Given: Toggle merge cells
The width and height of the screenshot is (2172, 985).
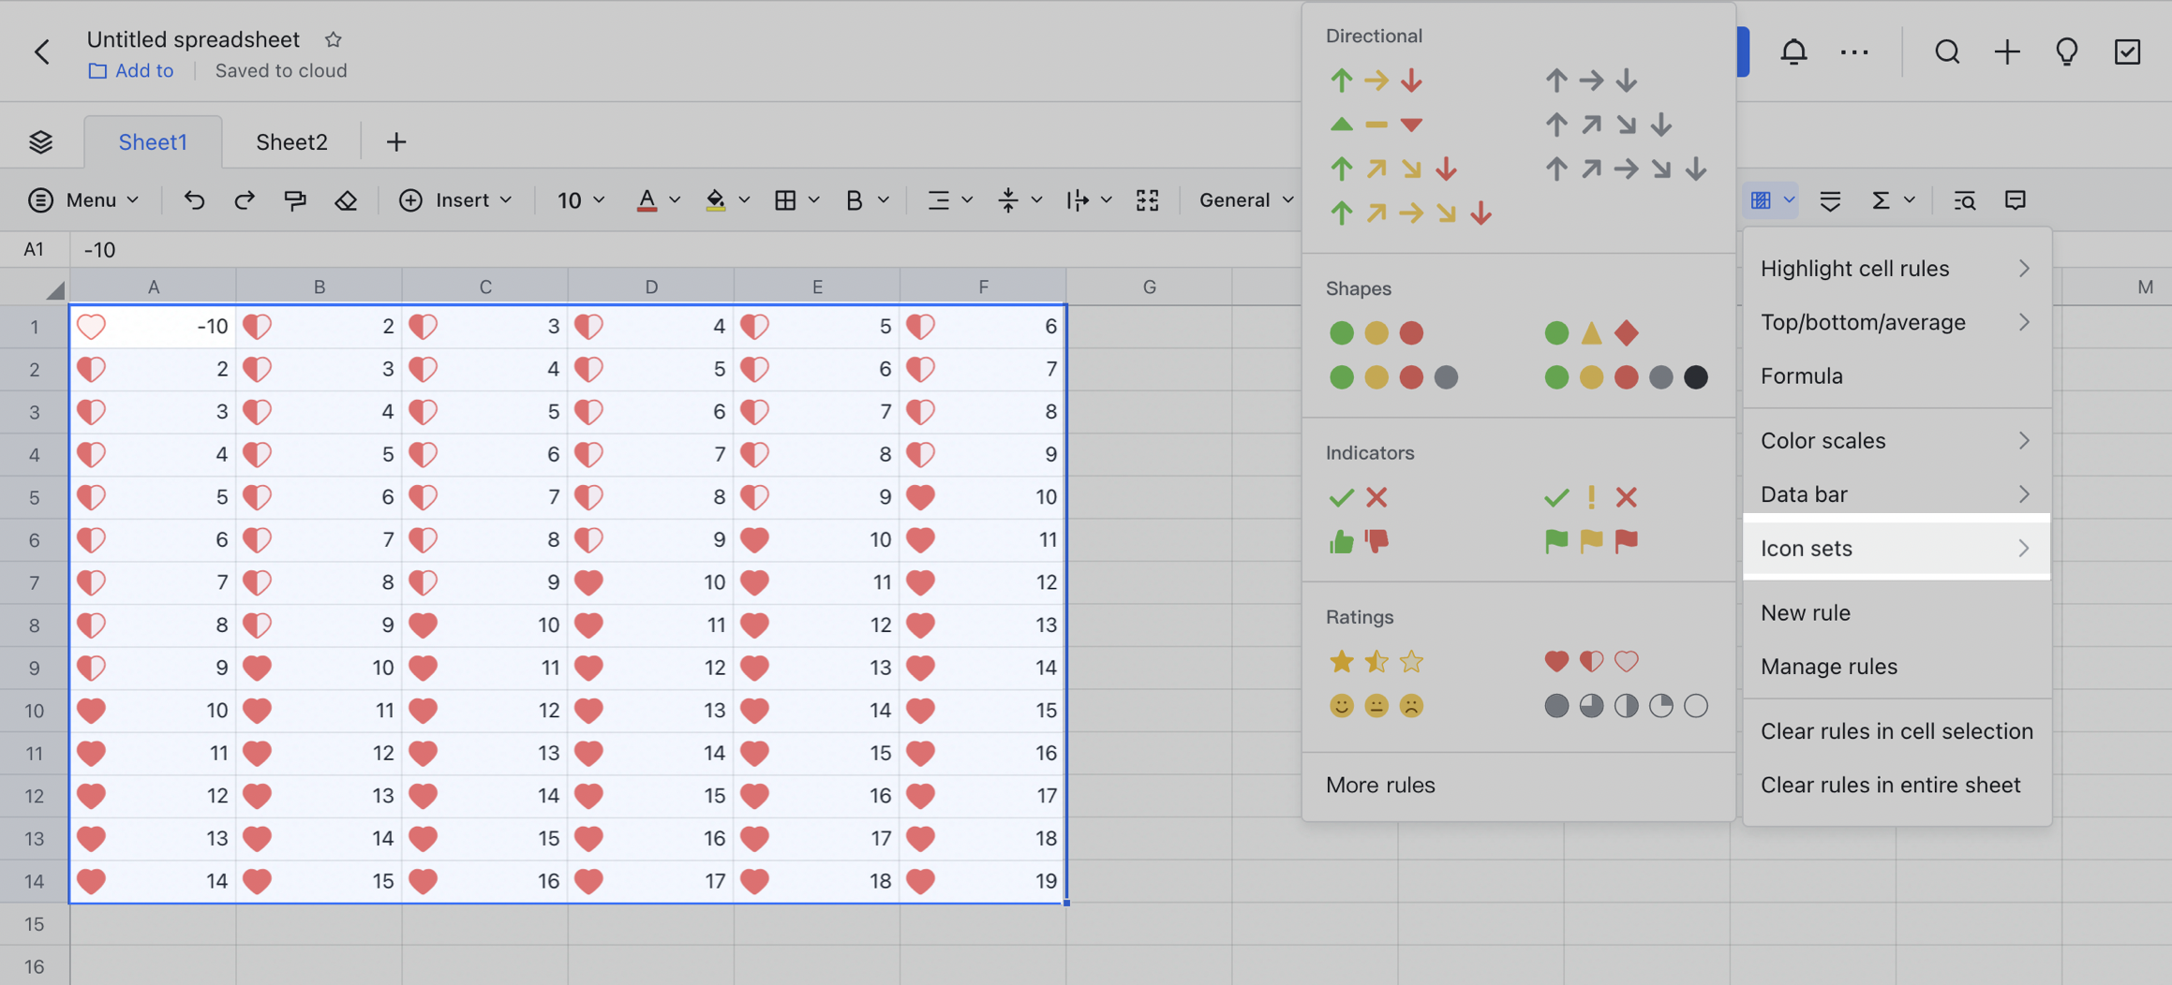Looking at the screenshot, I should 1147,199.
